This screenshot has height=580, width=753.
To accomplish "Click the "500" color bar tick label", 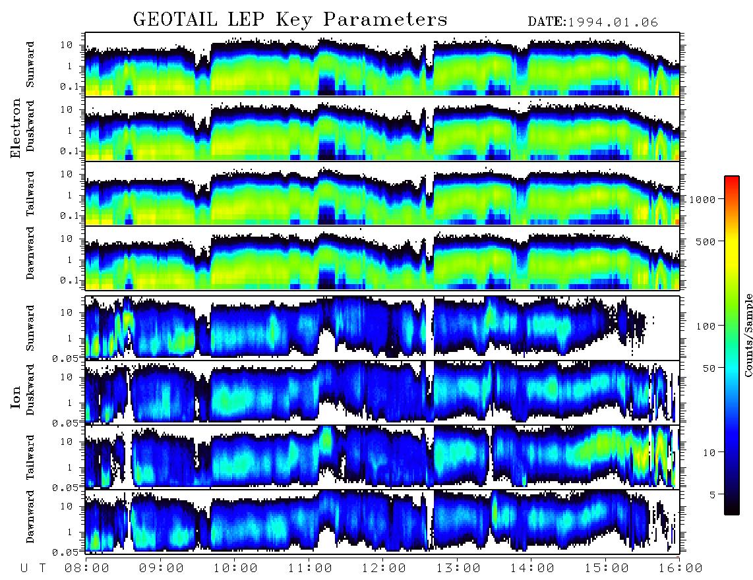I will 706,241.
